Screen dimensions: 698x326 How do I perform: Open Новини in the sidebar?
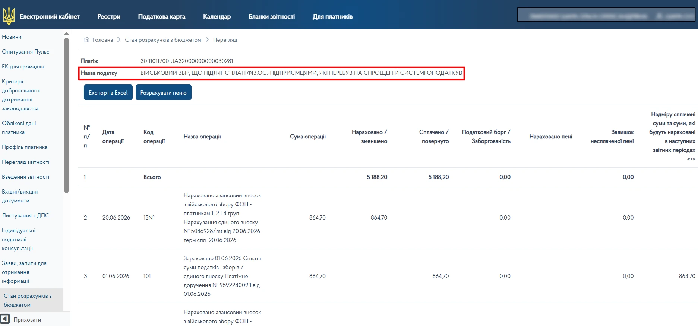[x=12, y=37]
